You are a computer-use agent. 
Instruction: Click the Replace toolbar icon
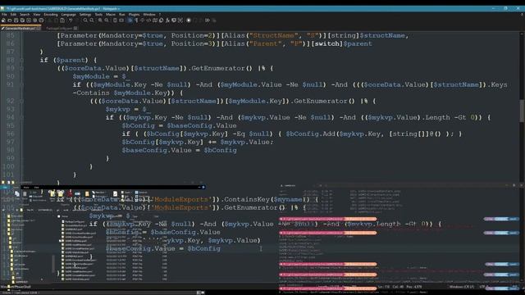(92, 20)
